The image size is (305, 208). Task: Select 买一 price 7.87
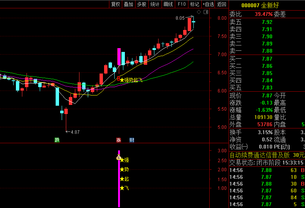[x=267, y=59]
